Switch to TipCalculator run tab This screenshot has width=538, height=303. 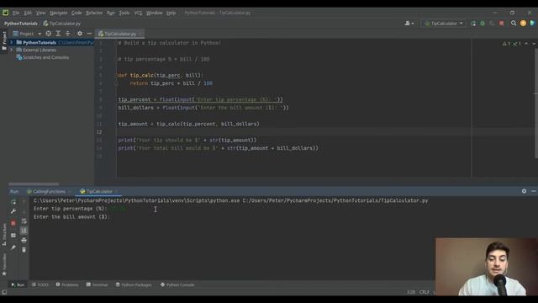pyautogui.click(x=99, y=191)
